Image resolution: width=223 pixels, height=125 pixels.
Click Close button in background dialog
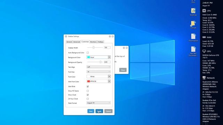123,70
